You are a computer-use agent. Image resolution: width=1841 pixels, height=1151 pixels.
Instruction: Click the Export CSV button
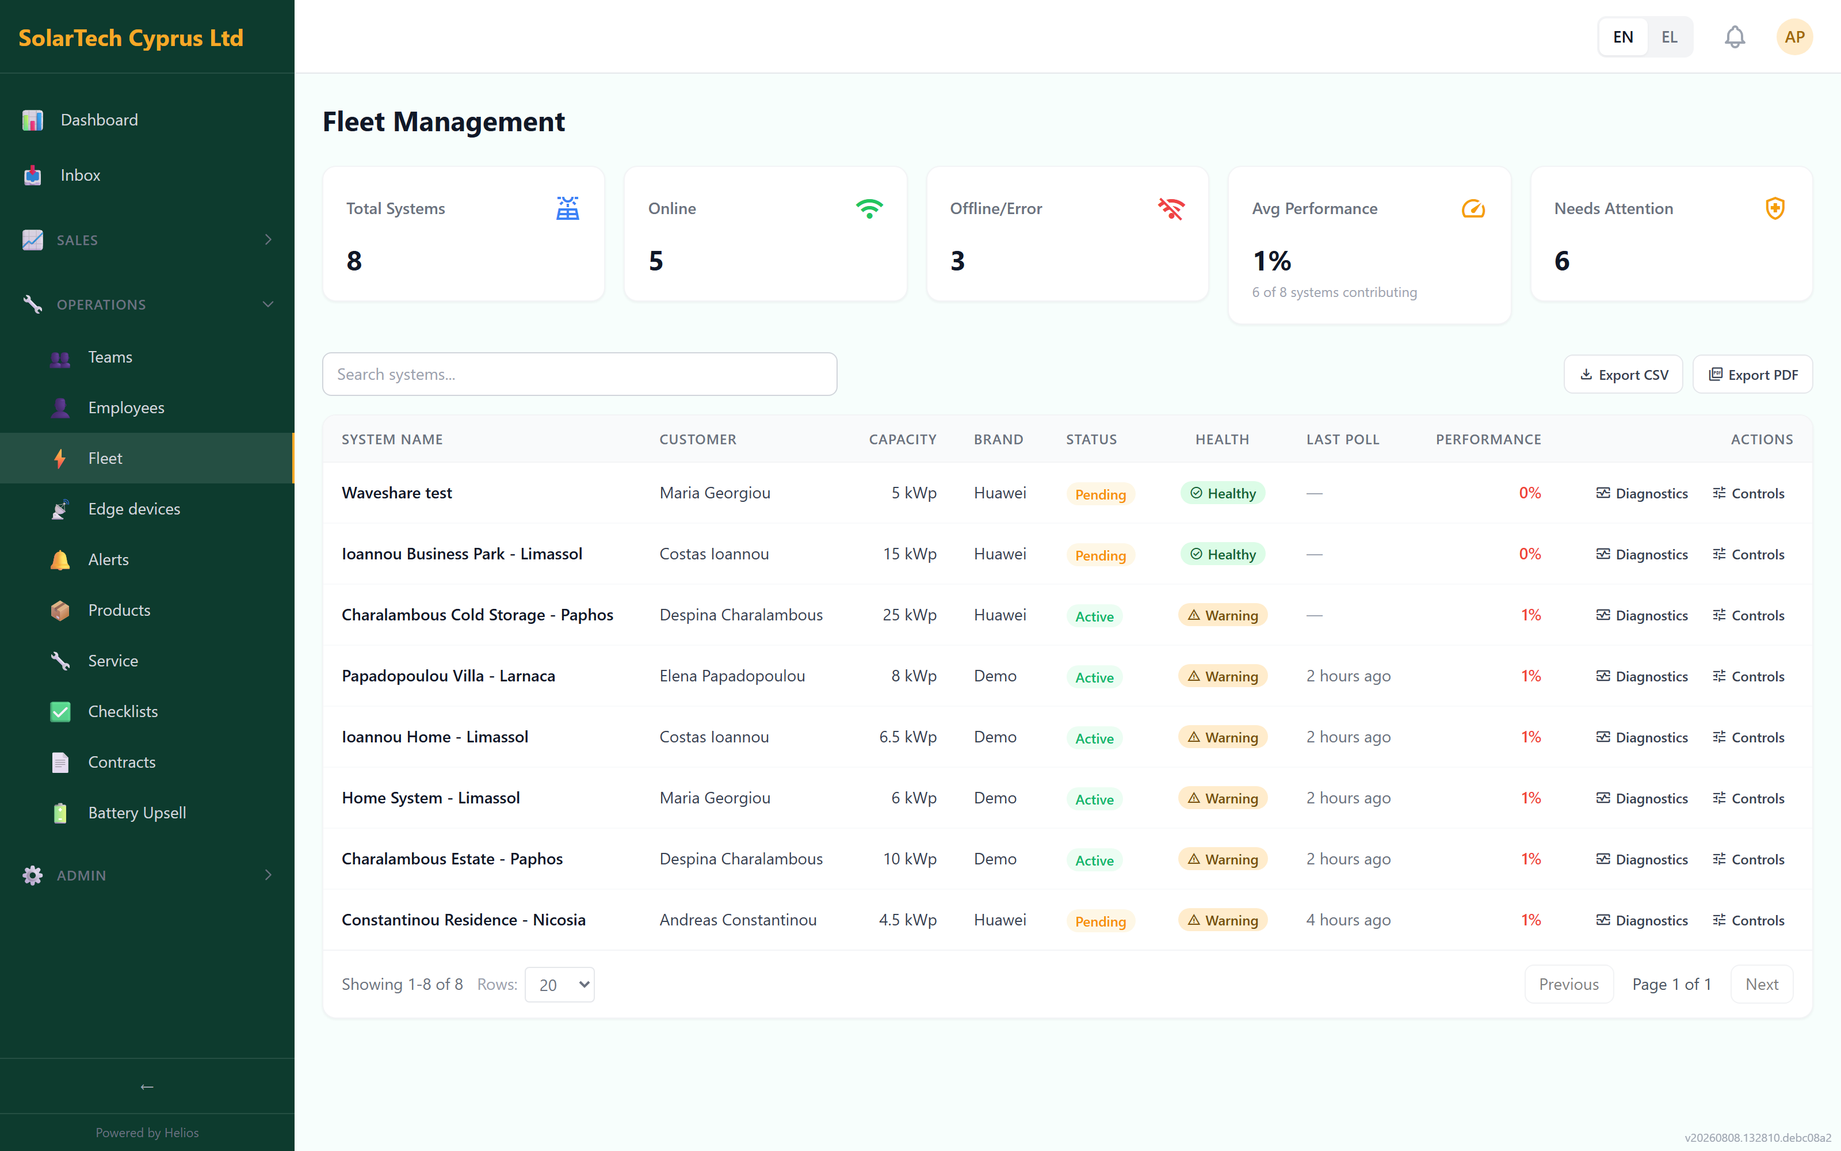[1622, 375]
